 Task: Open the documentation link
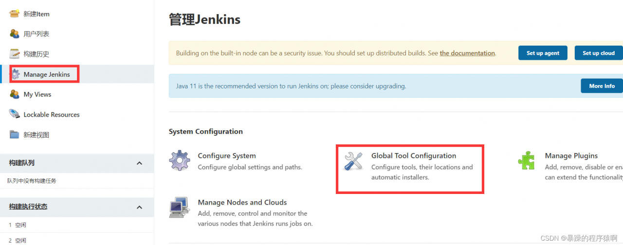pos(467,53)
